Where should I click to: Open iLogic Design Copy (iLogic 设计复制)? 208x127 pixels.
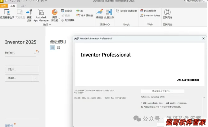click(127, 11)
